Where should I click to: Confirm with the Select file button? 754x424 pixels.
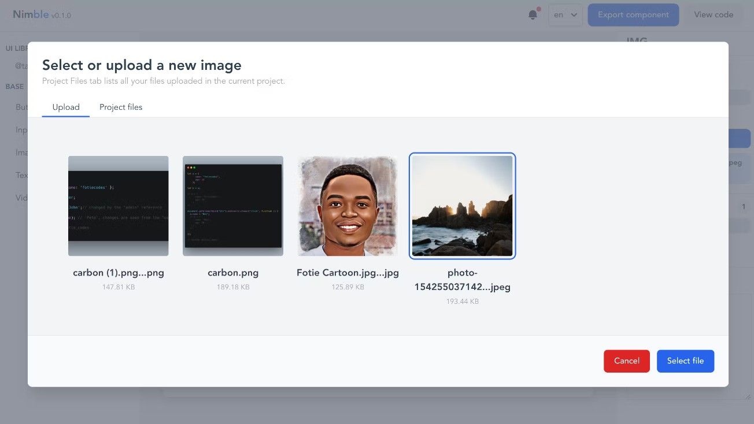point(685,361)
